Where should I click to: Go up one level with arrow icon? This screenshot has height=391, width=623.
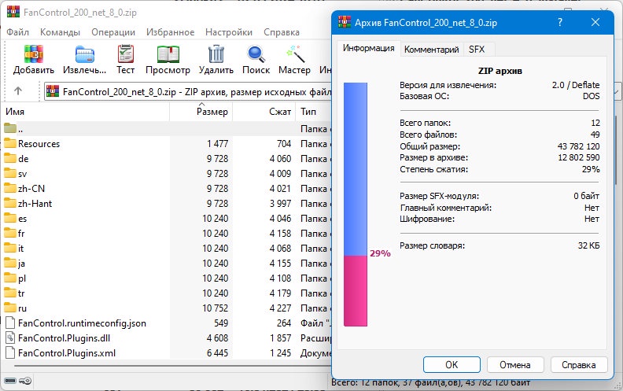(x=18, y=91)
